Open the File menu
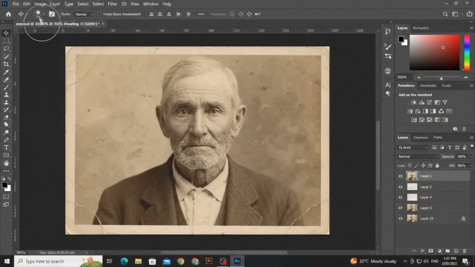The height and width of the screenshot is (267, 475). 16,4
